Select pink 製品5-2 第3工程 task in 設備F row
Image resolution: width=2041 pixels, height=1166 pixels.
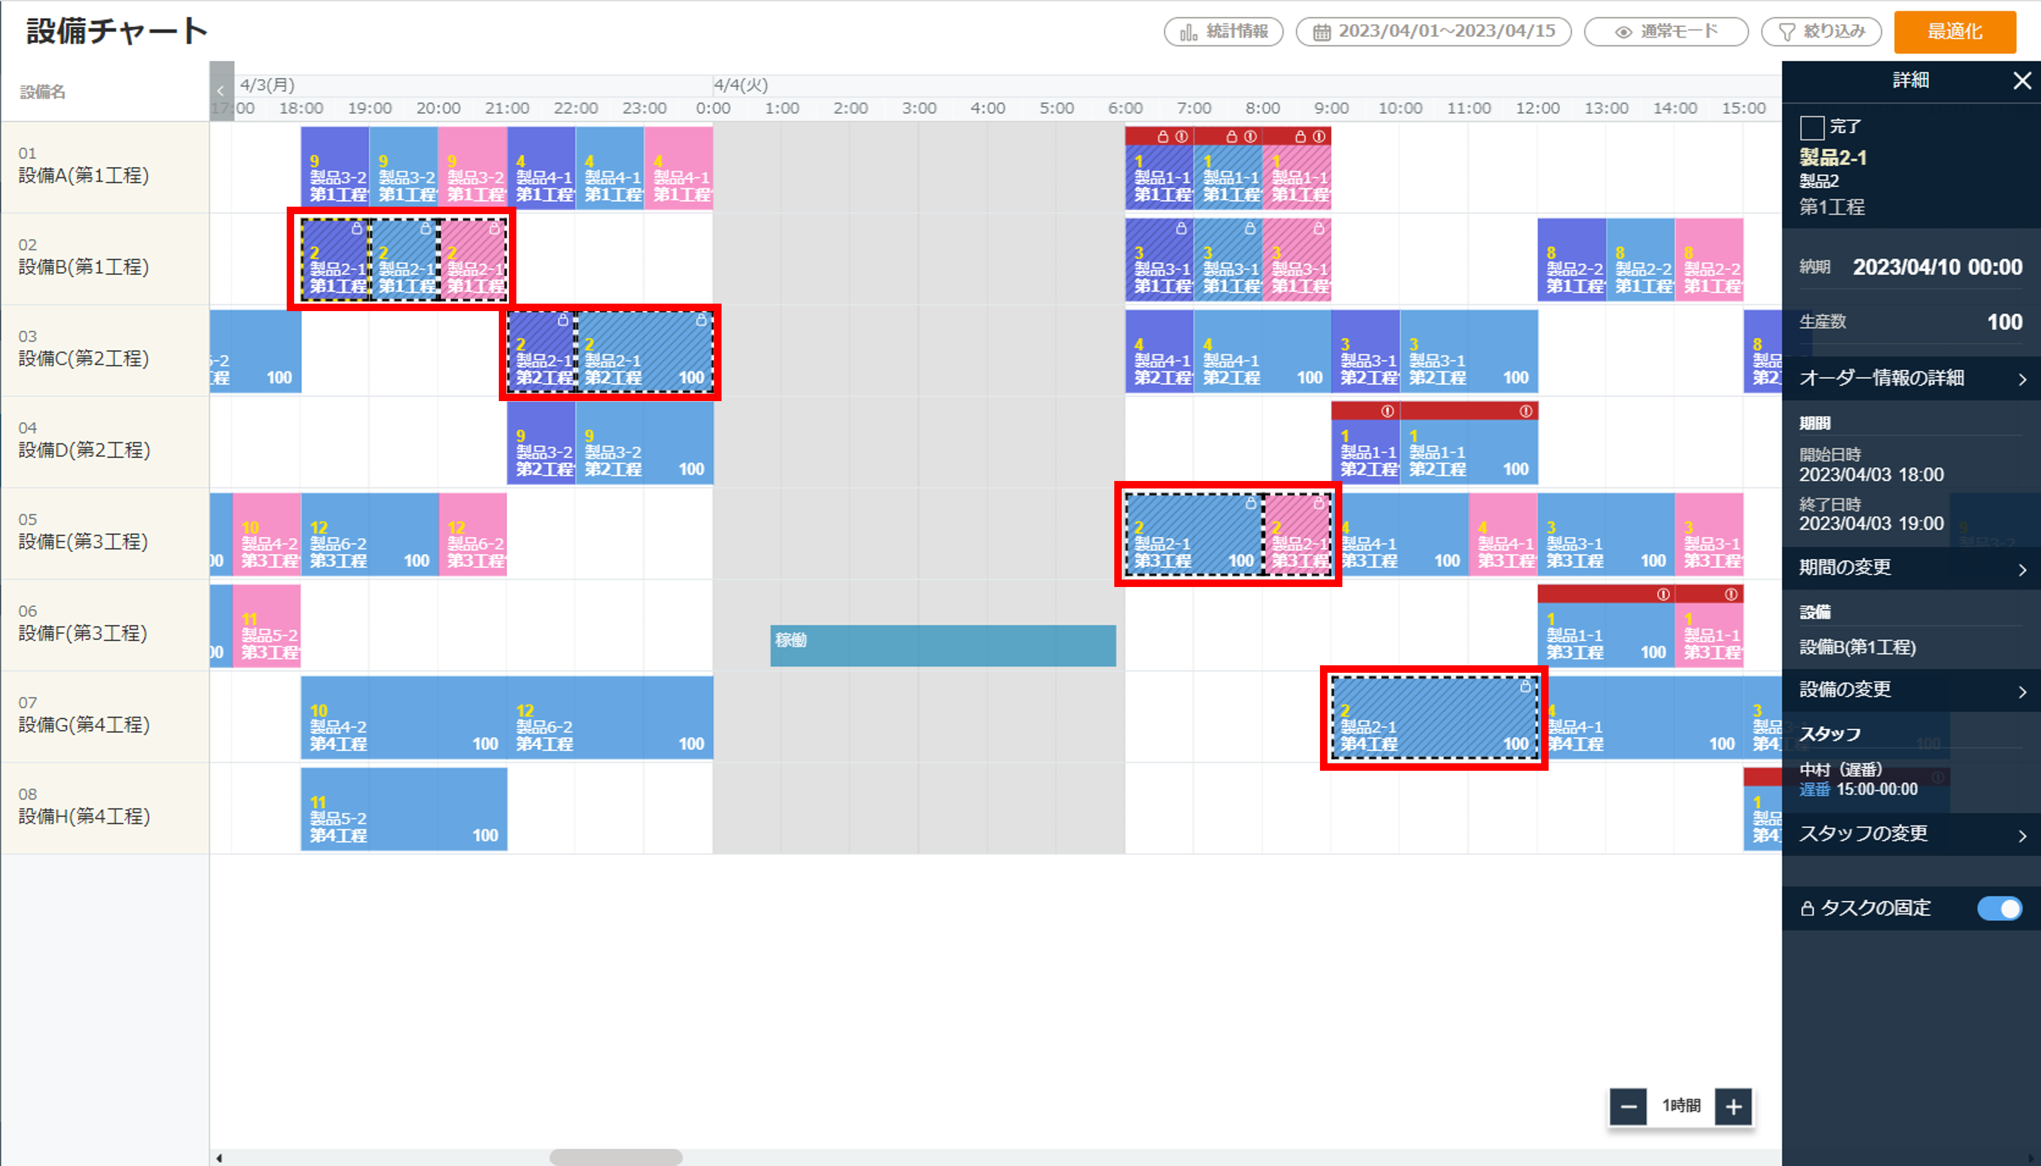[268, 625]
